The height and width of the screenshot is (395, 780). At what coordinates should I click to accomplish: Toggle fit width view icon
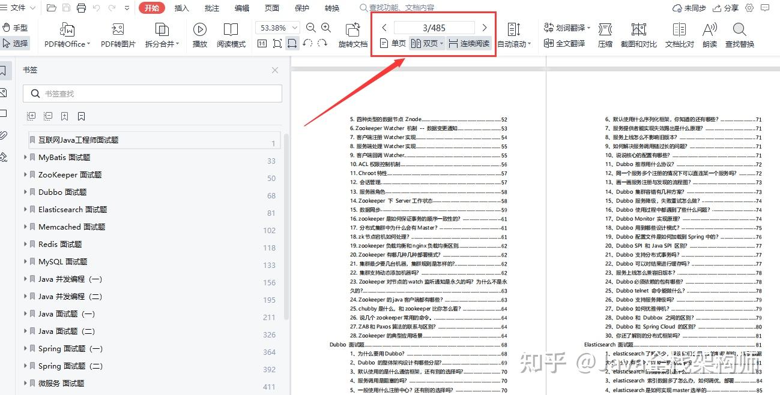coord(292,43)
